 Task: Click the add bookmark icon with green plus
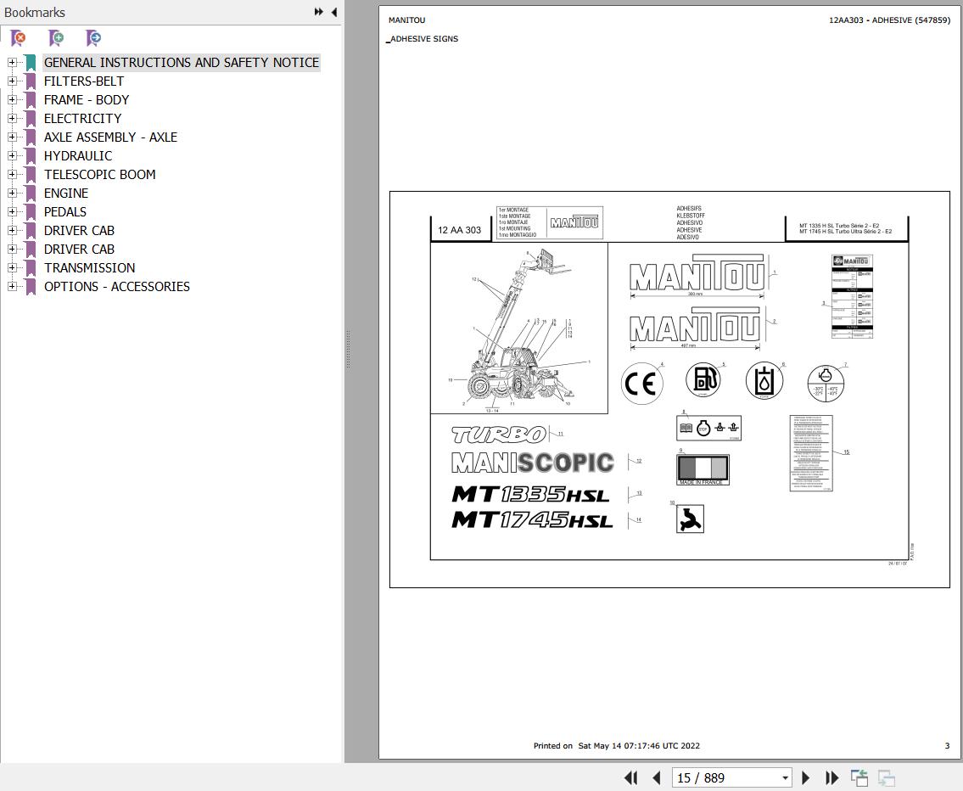click(x=56, y=38)
